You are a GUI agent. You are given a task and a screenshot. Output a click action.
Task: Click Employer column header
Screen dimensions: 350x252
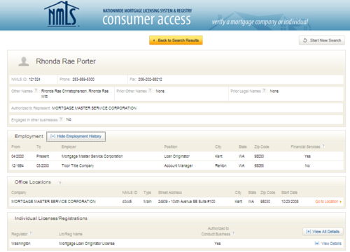pos(69,147)
